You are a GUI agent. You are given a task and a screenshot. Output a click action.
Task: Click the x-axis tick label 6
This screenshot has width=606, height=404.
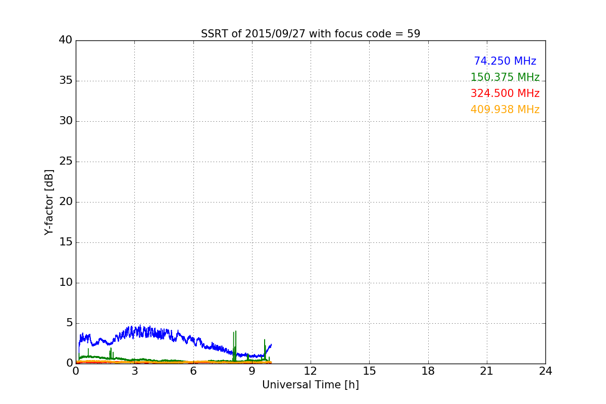[193, 371]
